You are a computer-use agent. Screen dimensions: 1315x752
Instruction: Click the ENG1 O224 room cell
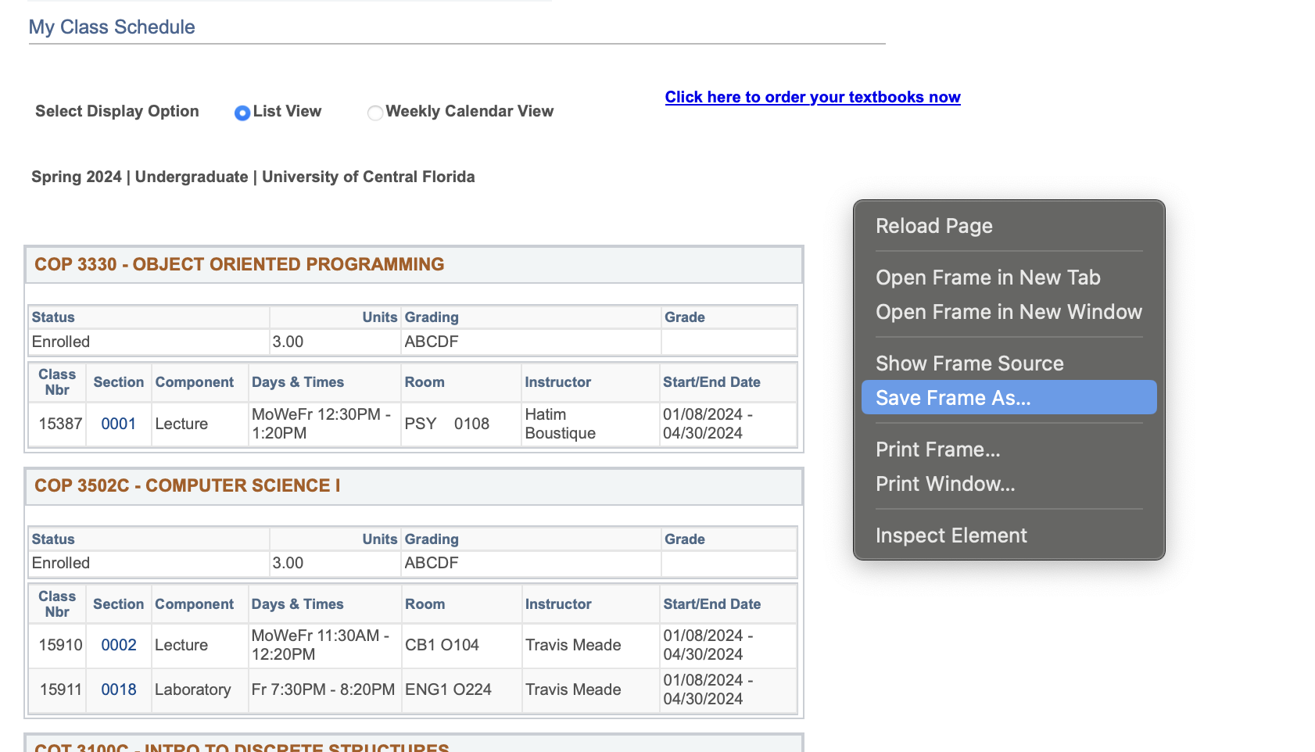[x=448, y=689]
